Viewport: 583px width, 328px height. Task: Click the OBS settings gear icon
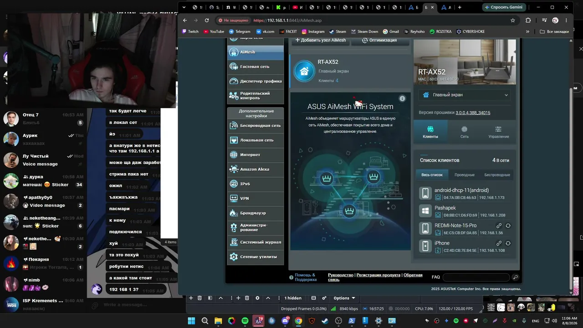[x=257, y=298]
